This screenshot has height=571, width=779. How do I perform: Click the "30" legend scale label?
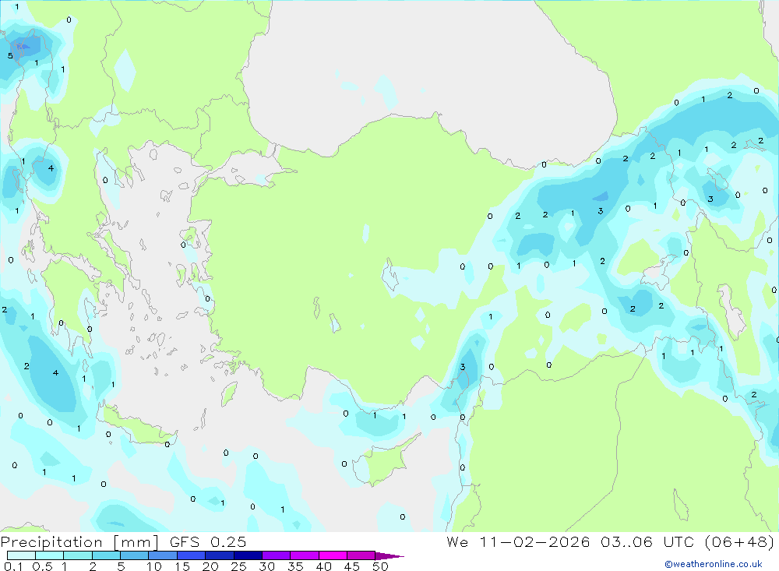point(267,566)
